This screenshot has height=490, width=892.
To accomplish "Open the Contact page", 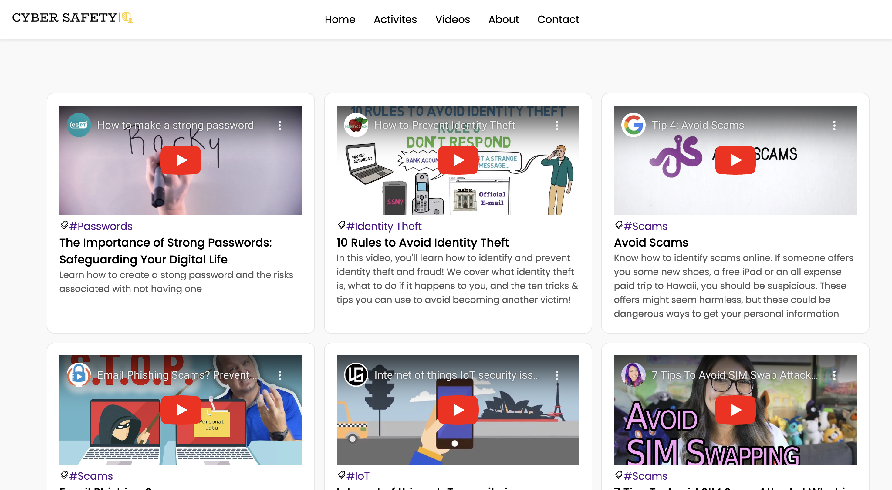I will [x=558, y=19].
